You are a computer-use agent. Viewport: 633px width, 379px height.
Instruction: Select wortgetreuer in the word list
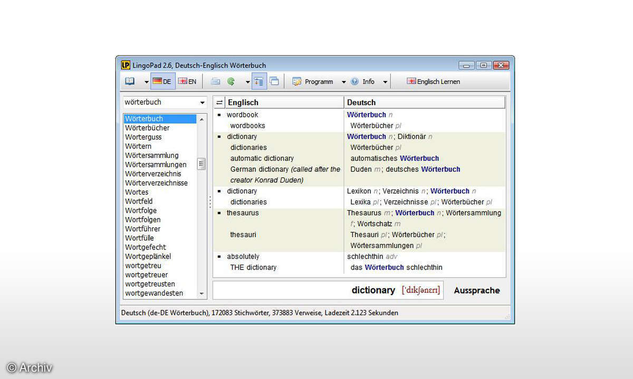click(x=147, y=275)
